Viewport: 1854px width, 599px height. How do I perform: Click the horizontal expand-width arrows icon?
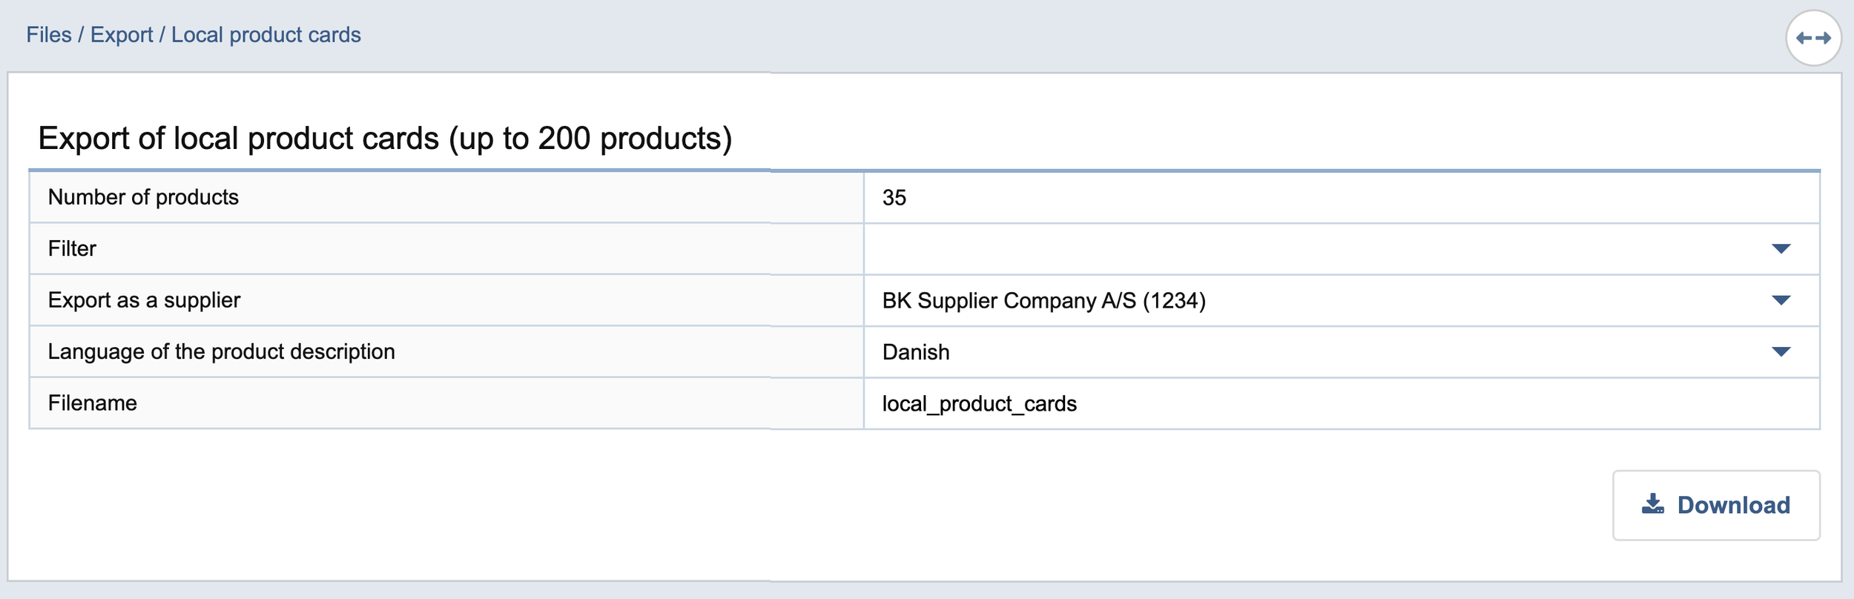pos(1813,38)
